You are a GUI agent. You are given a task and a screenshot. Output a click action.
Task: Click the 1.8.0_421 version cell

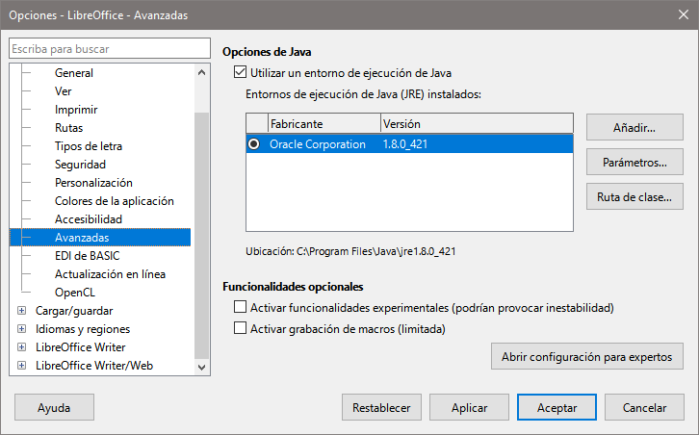[x=404, y=144]
